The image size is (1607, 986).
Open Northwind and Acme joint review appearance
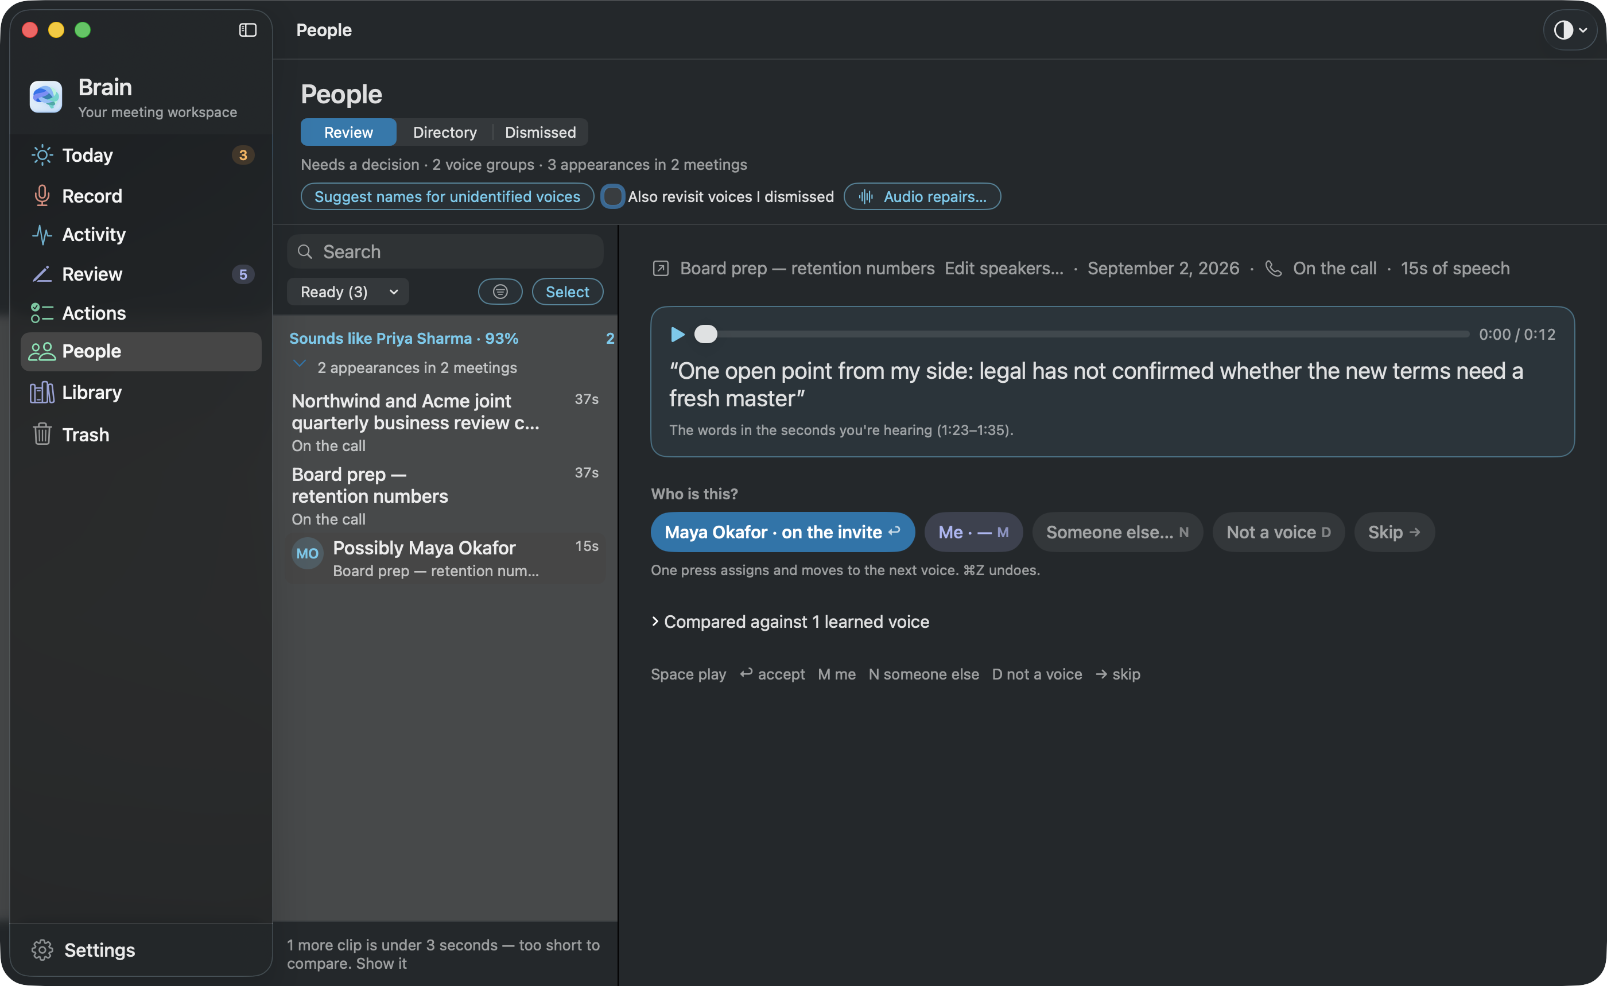(445, 422)
